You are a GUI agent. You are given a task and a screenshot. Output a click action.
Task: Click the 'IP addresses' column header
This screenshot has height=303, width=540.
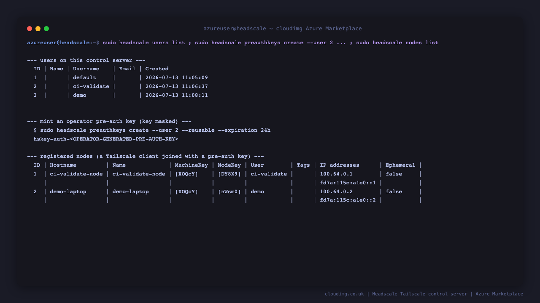coord(340,165)
